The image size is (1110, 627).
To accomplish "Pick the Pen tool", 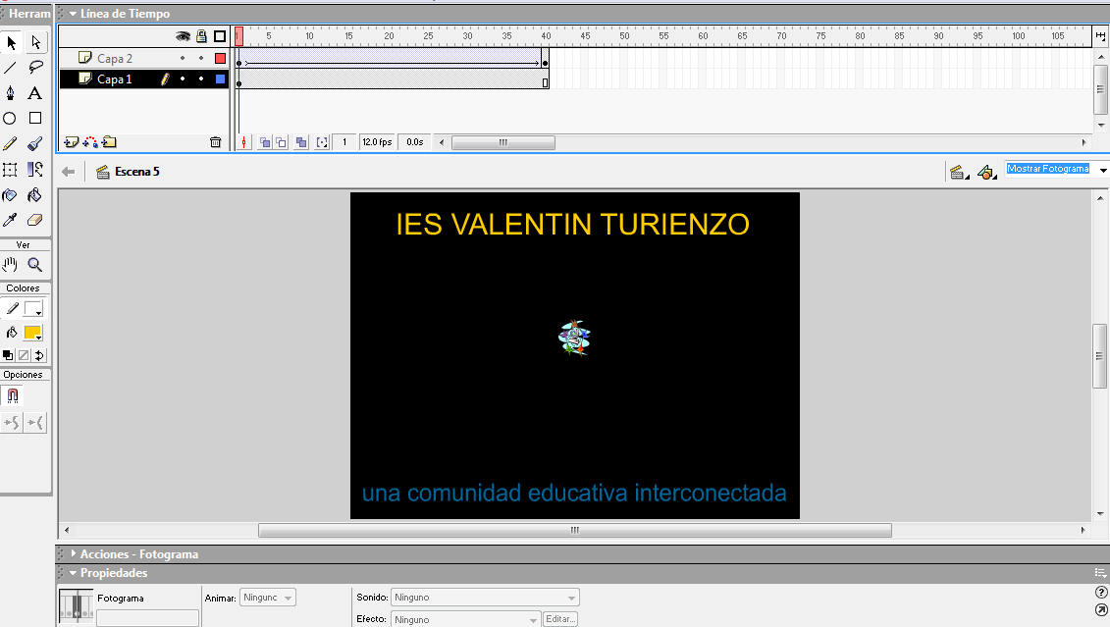I will [x=10, y=92].
